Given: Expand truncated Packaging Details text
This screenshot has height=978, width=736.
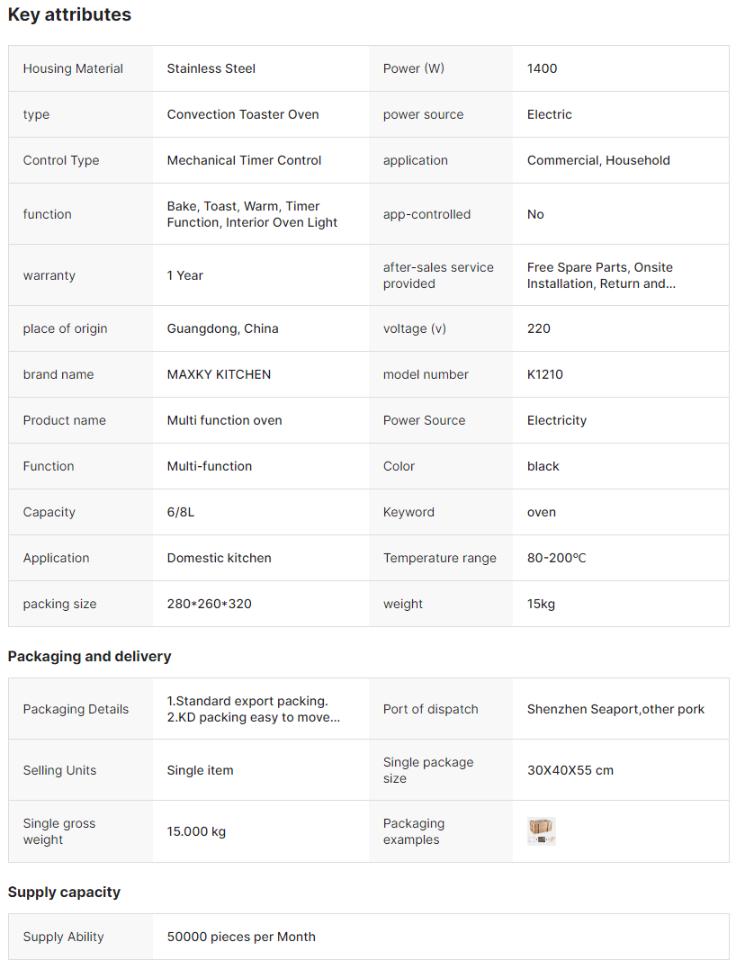Looking at the screenshot, I should [253, 709].
